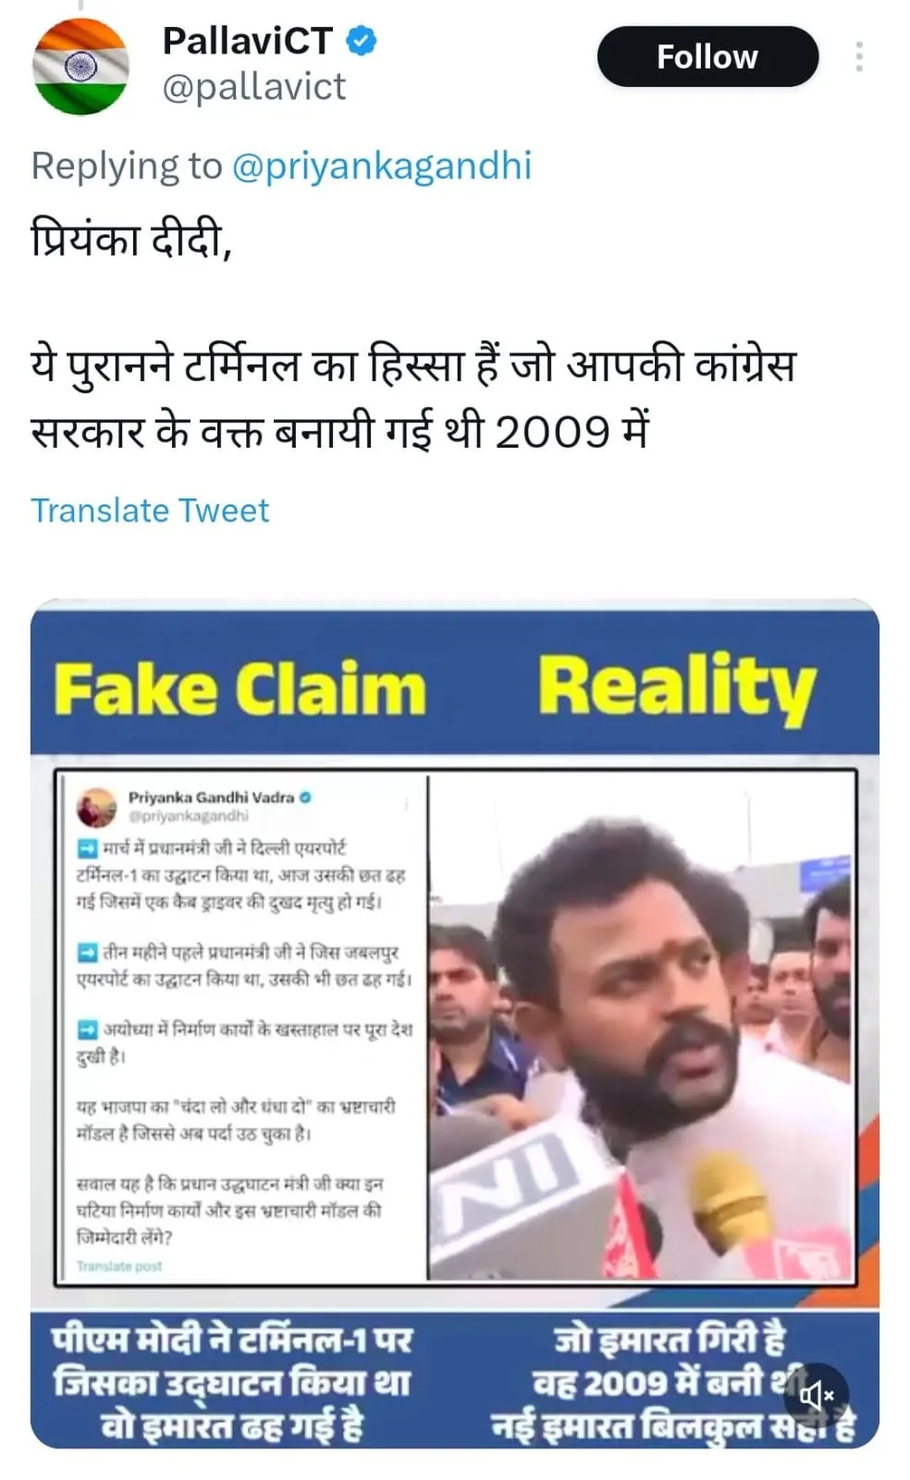The height and width of the screenshot is (1480, 910).
Task: Click Translate Tweet
Action: point(150,511)
